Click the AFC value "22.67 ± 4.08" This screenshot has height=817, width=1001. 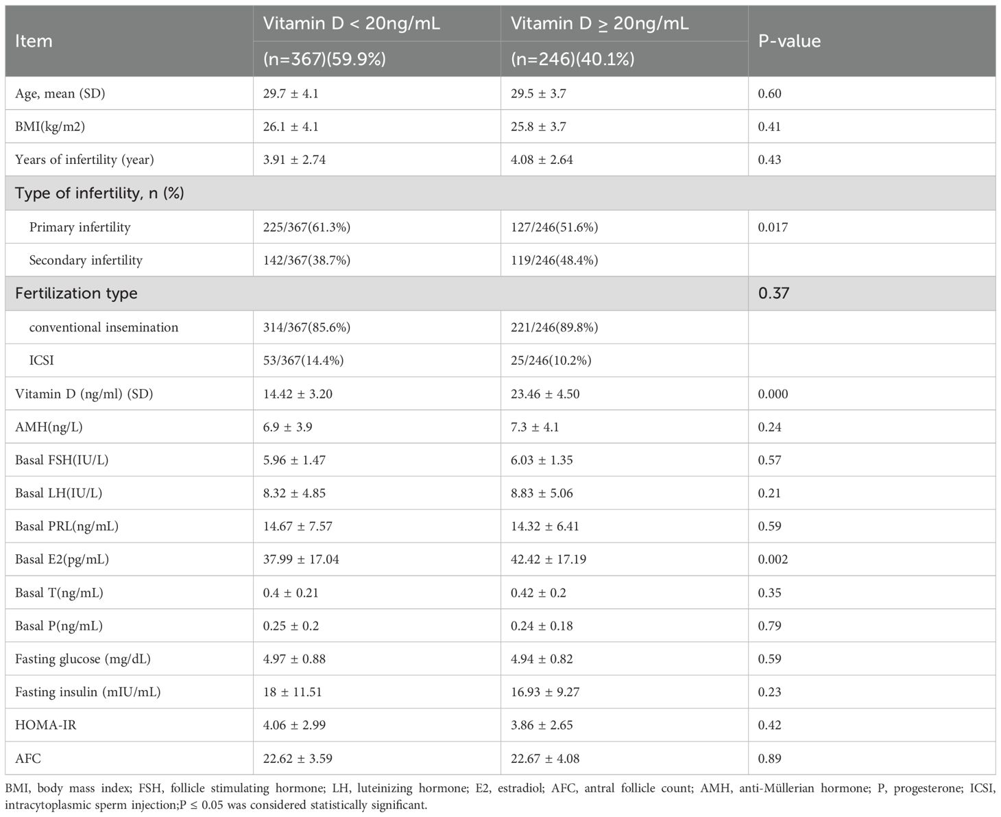545,758
